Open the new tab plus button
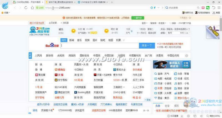 coord(112,2)
